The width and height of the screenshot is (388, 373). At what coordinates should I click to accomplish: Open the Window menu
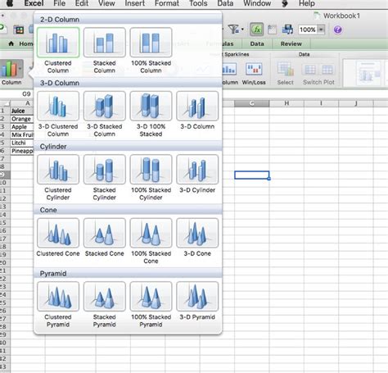(257, 3)
